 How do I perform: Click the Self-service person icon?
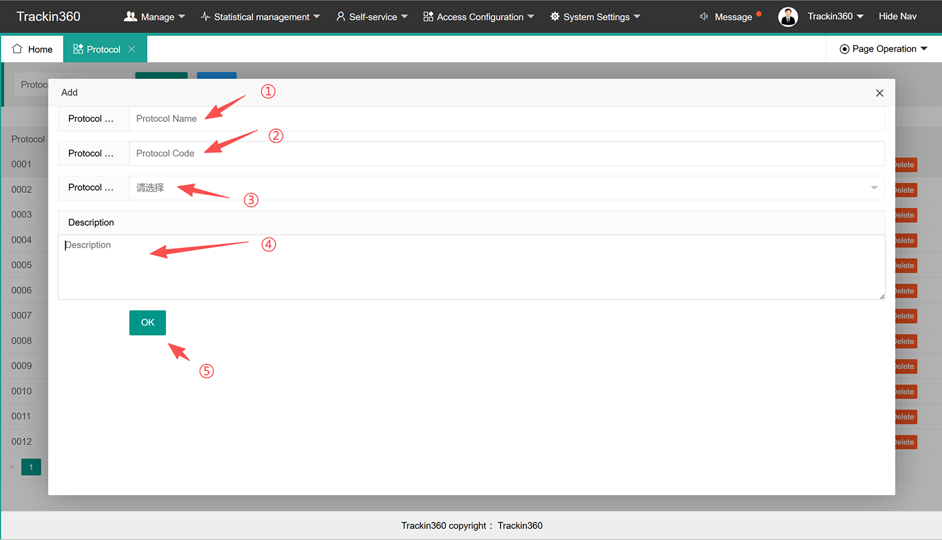[x=340, y=16]
